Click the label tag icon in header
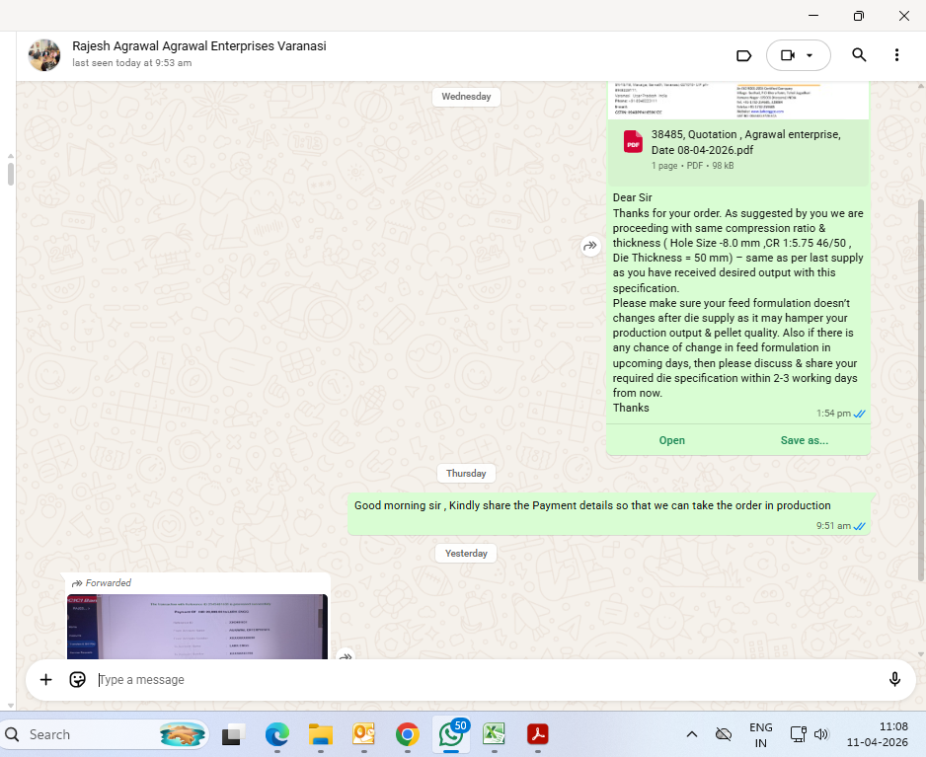Image resolution: width=926 pixels, height=757 pixels. pos(744,55)
